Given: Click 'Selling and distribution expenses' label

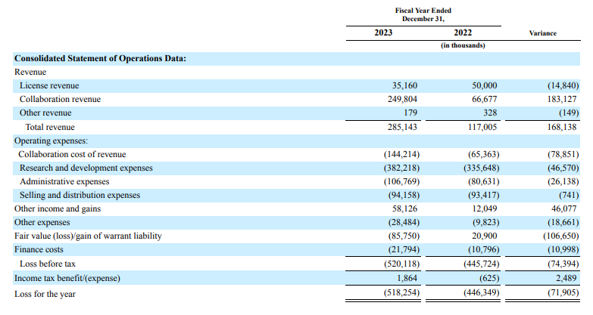Looking at the screenshot, I should click(80, 195).
